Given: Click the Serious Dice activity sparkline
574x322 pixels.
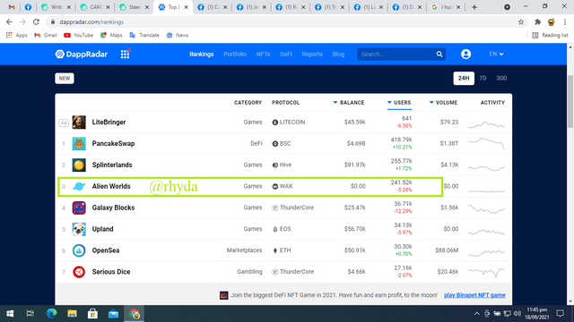Looking at the screenshot, I should (486, 272).
